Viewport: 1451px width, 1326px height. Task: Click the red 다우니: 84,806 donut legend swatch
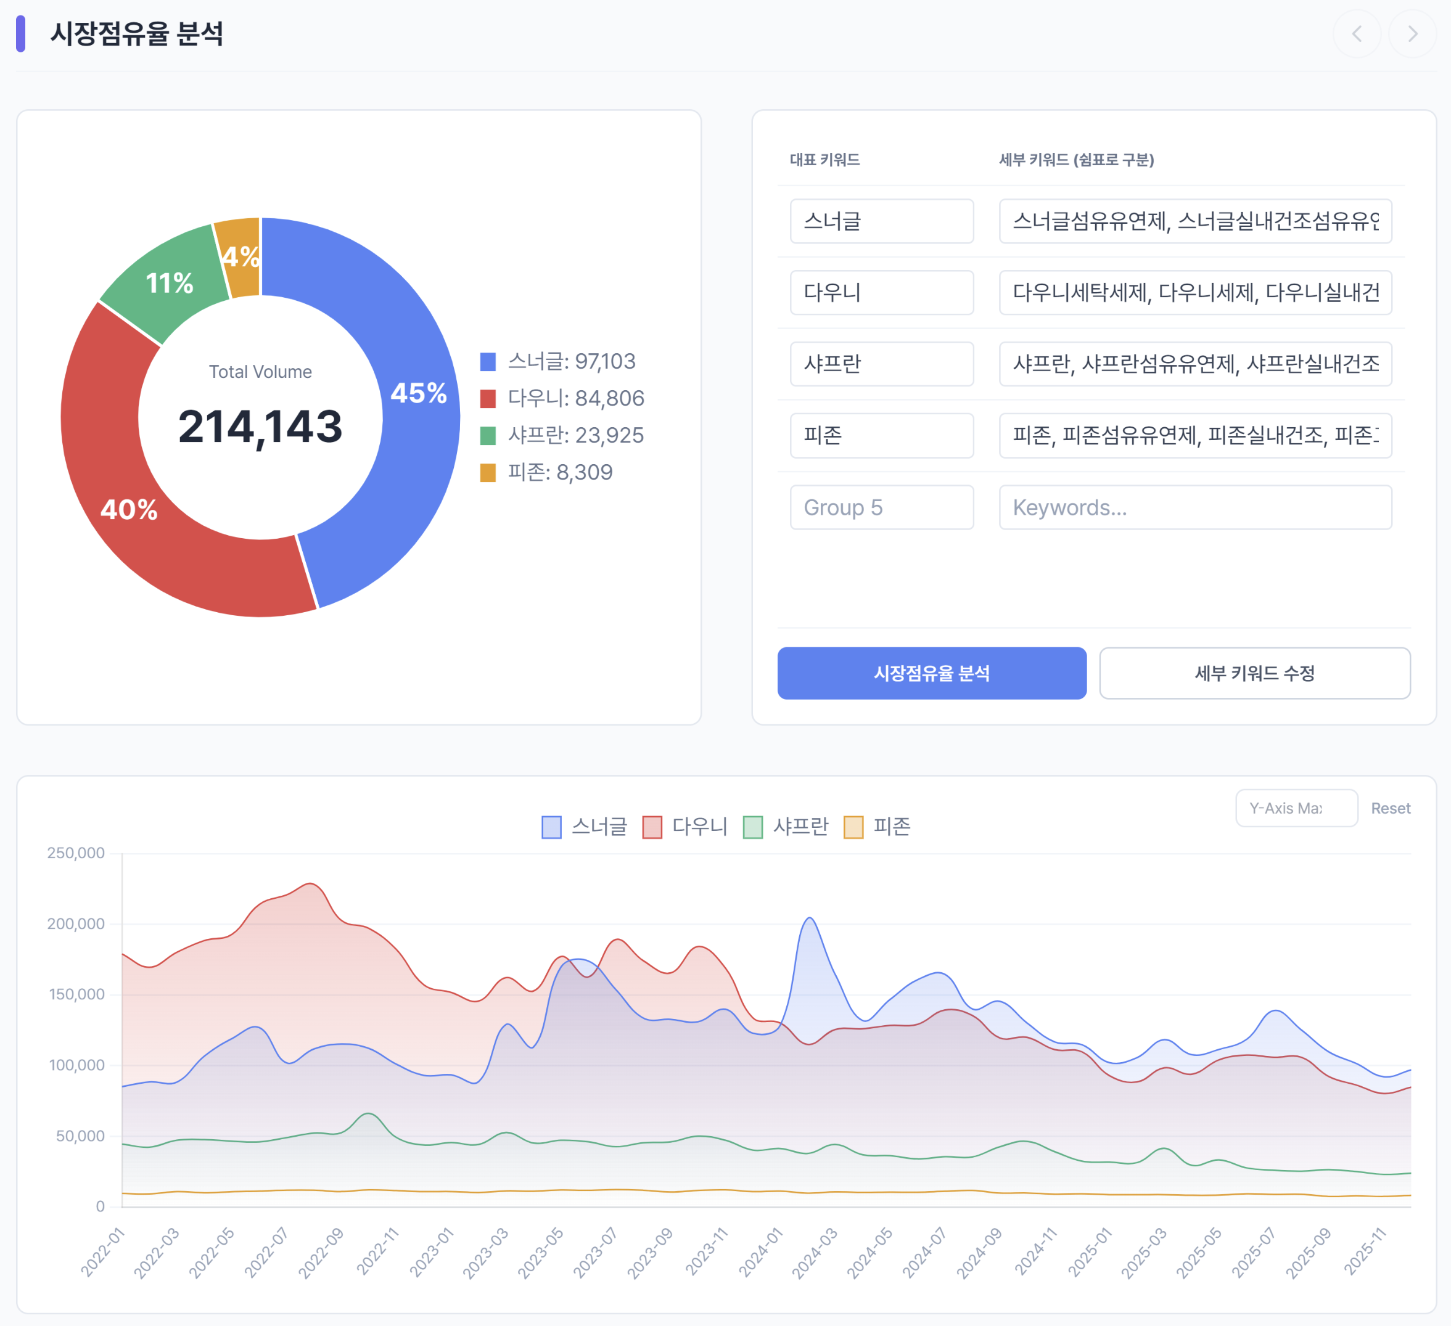488,399
